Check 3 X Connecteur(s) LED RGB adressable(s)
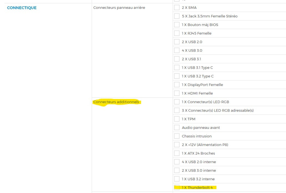Viewport: 286px width, 193px height. [x=177, y=110]
